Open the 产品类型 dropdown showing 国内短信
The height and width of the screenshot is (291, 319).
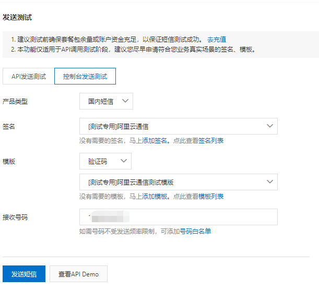click(x=106, y=101)
